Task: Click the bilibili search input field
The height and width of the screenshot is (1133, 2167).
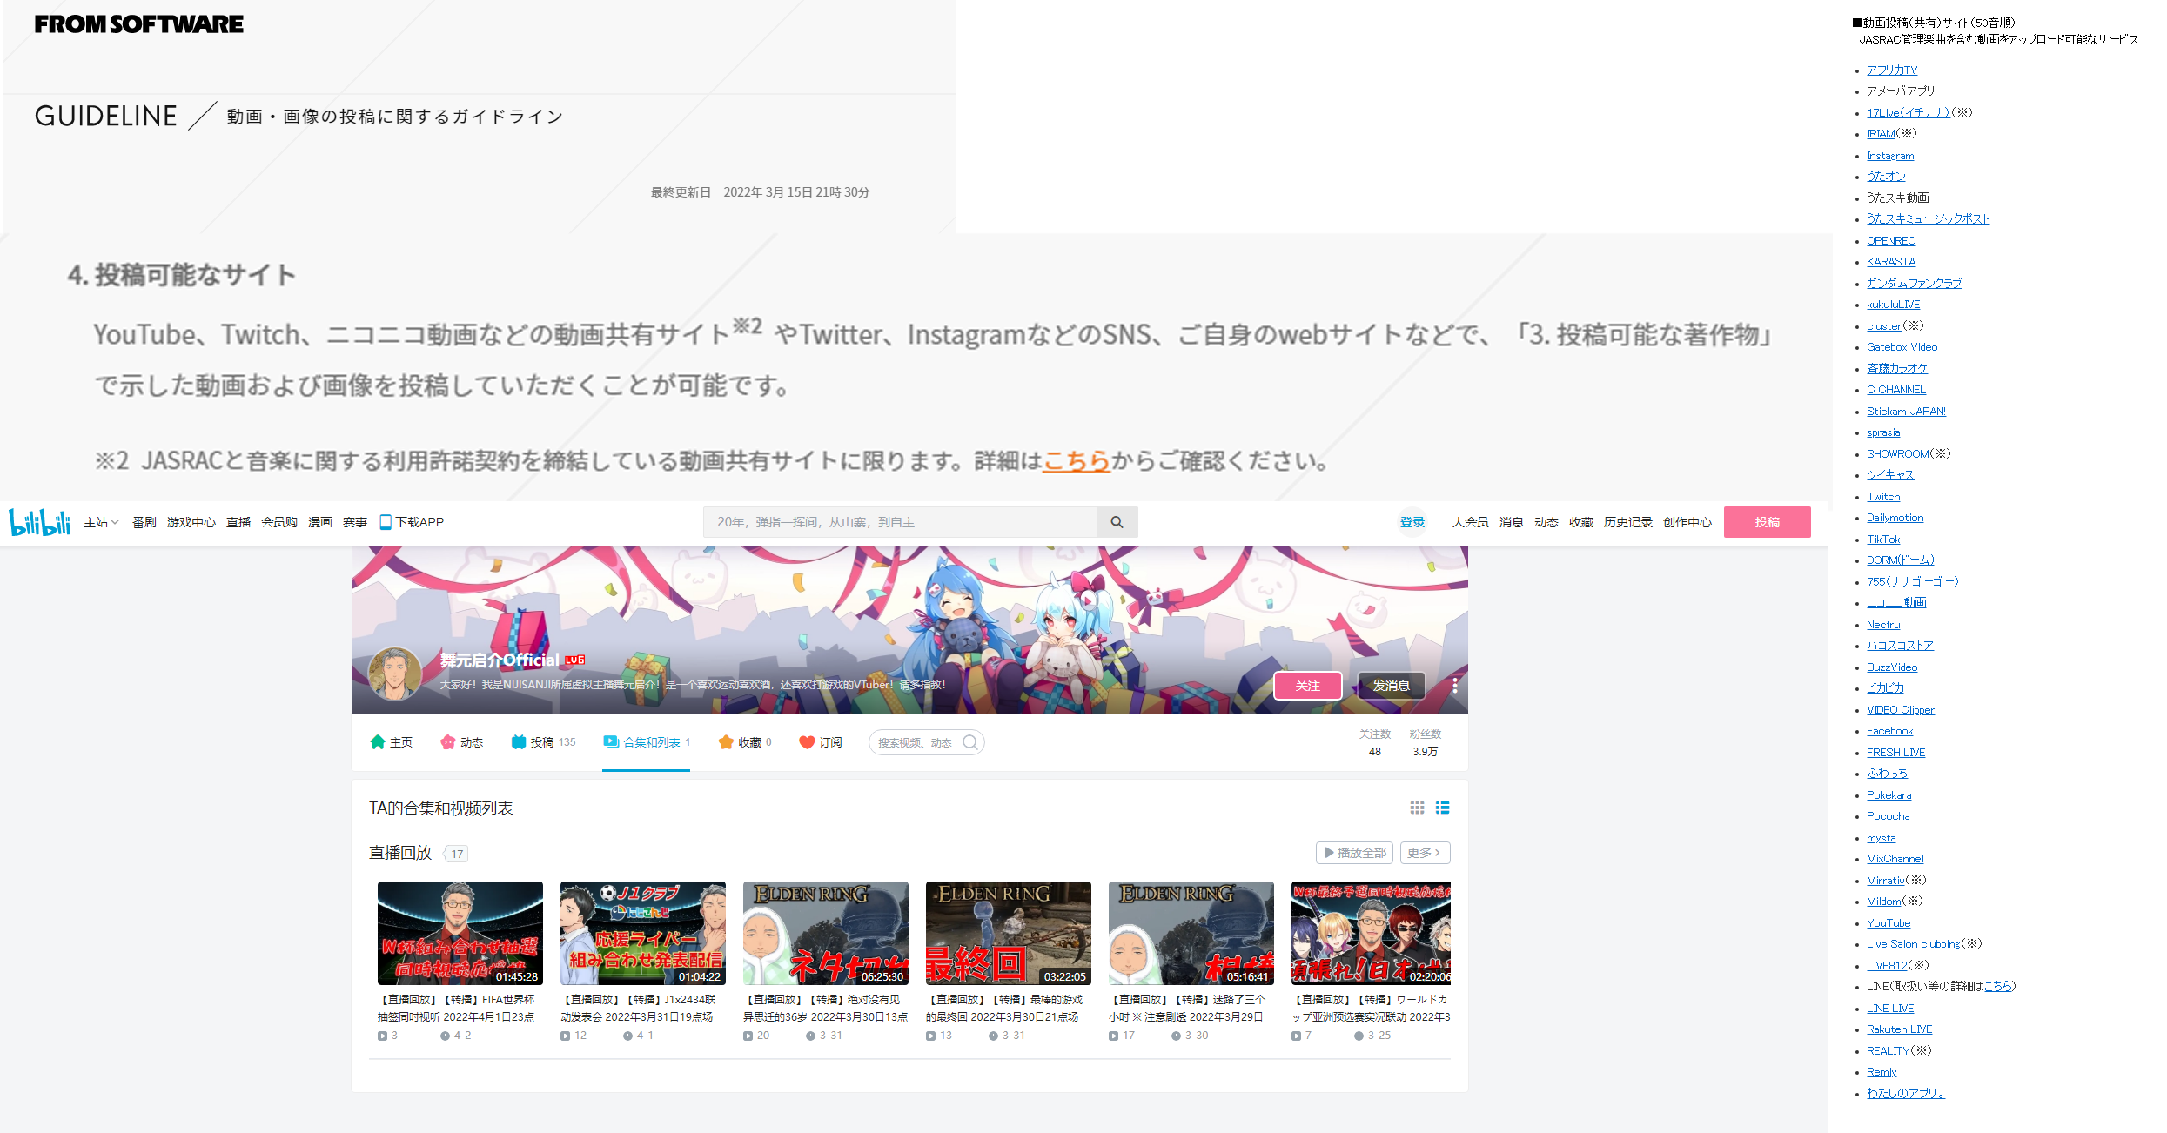Action: point(900,522)
